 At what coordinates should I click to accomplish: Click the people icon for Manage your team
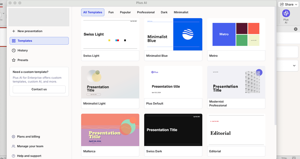tap(14, 146)
